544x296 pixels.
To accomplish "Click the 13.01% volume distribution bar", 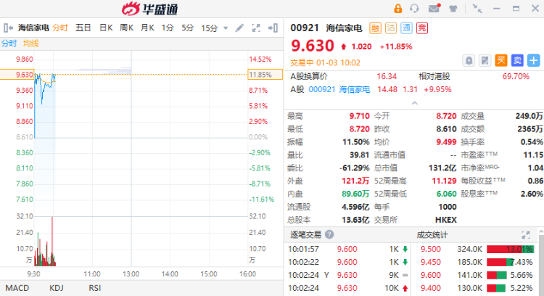I will click(511, 249).
